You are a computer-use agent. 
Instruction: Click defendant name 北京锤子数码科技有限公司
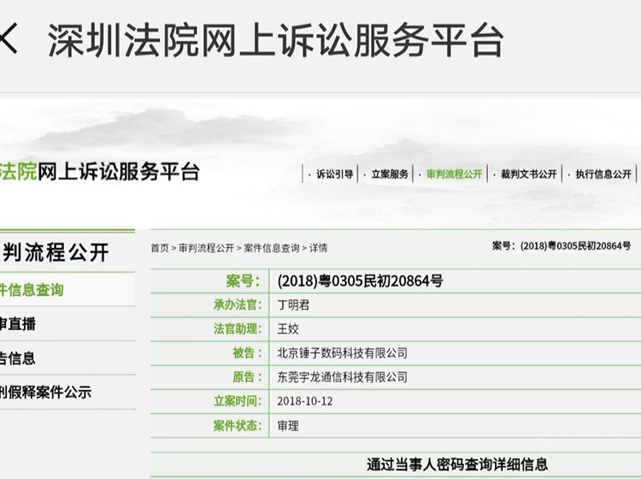pos(342,352)
